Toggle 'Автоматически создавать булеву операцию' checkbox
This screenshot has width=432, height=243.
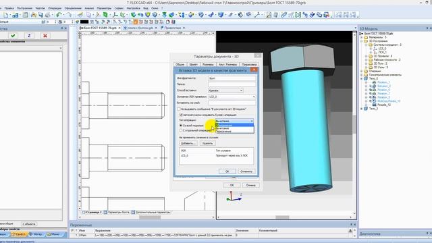tap(181, 115)
